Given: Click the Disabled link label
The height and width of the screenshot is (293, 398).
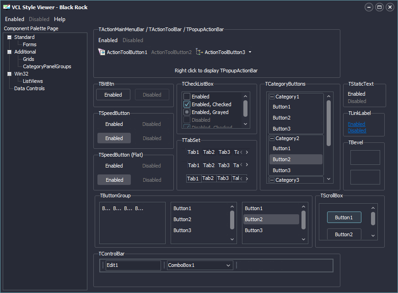Looking at the screenshot, I should point(357,130).
